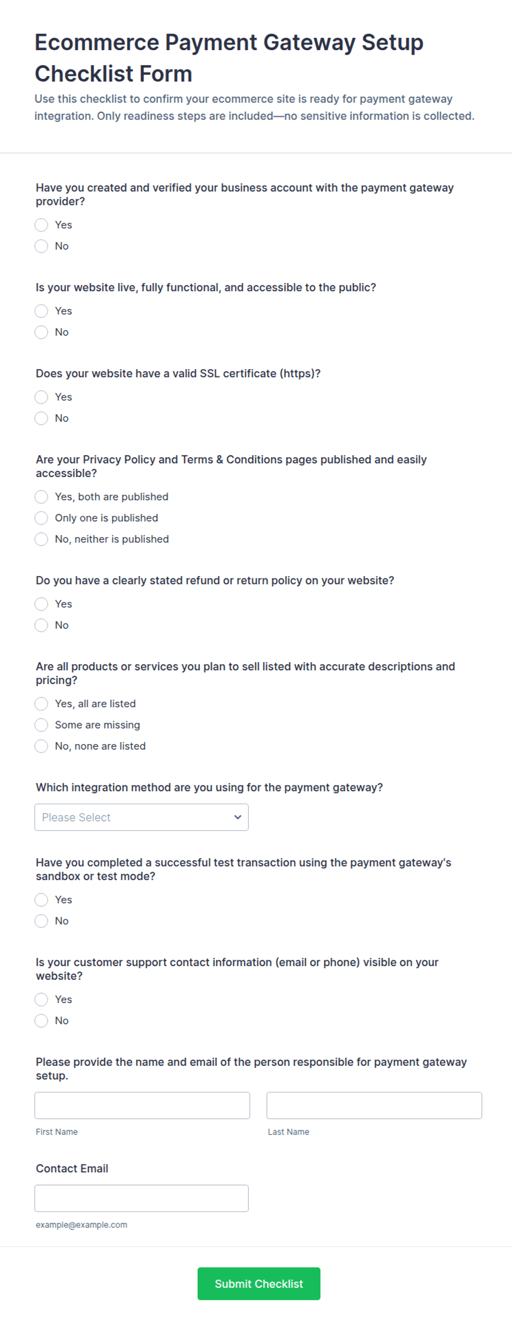Click the Last Name input field
The image size is (512, 1327).
click(374, 1106)
